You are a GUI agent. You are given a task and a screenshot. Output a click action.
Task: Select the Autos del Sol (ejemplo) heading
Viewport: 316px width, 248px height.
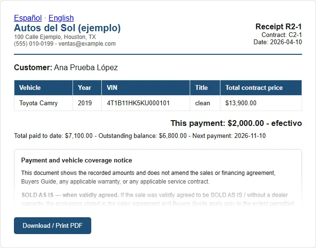(67, 28)
